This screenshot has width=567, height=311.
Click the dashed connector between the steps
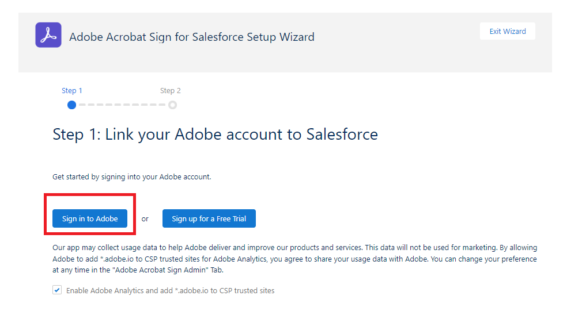click(x=122, y=105)
